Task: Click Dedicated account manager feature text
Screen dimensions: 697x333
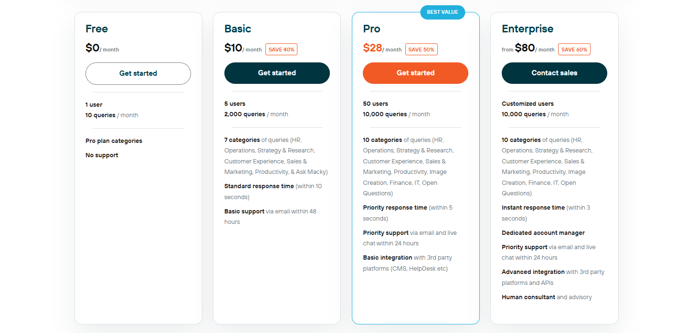Action: [x=543, y=233]
